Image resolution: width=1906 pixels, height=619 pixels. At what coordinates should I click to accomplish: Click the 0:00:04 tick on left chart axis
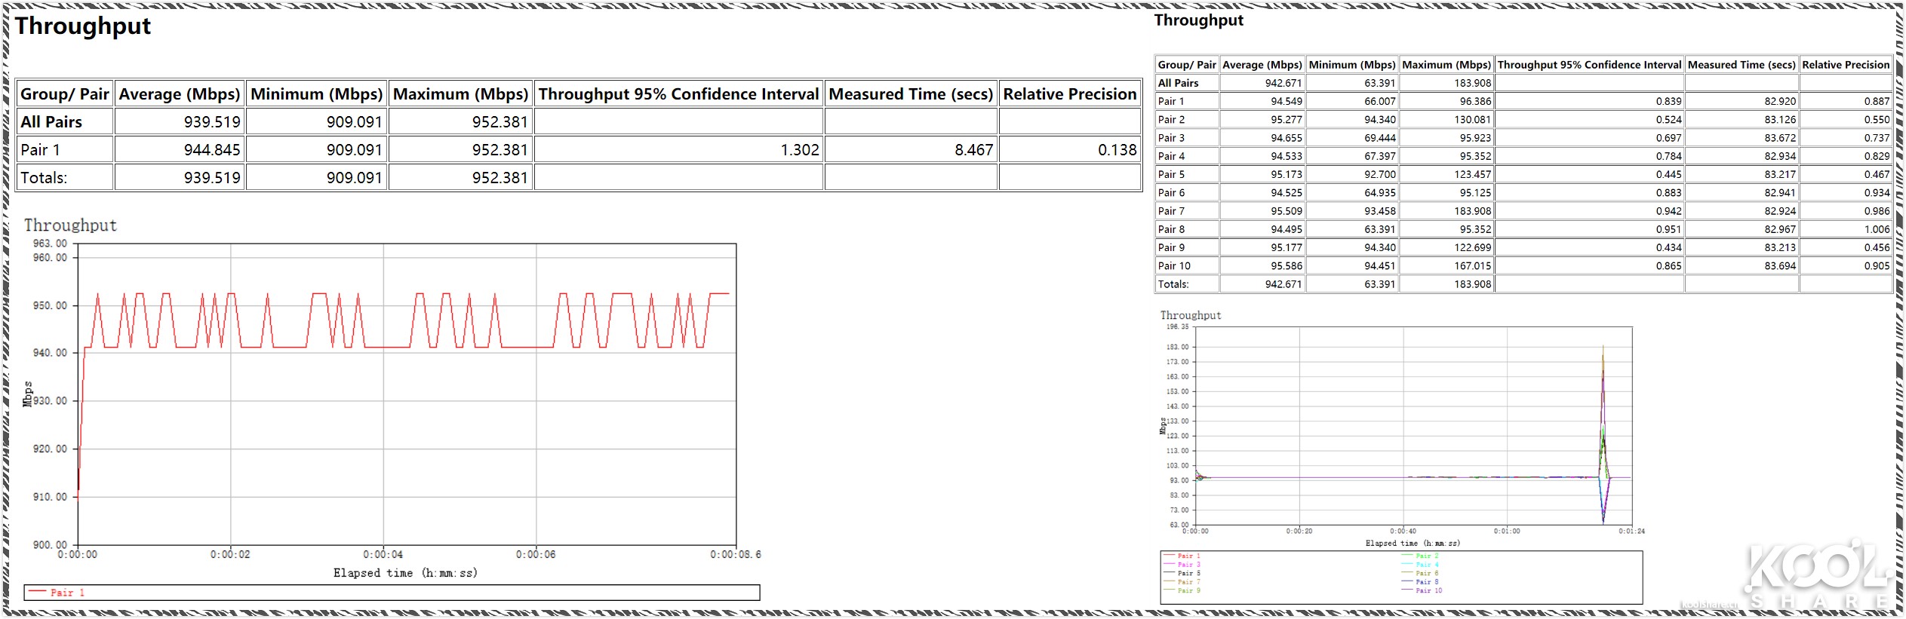pyautogui.click(x=383, y=554)
